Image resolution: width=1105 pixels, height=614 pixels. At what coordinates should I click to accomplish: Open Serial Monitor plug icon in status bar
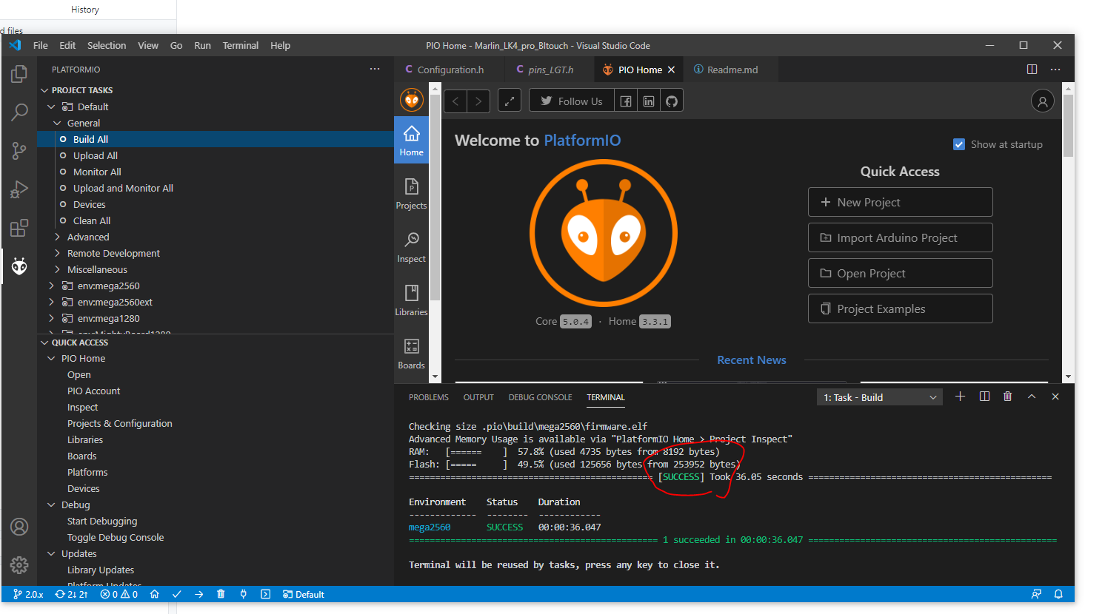243,594
